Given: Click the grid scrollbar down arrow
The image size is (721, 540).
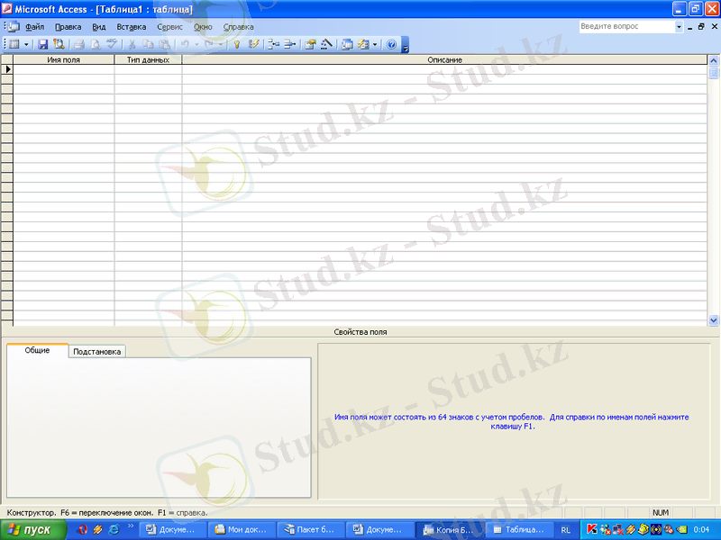Looking at the screenshot, I should pyautogui.click(x=714, y=320).
